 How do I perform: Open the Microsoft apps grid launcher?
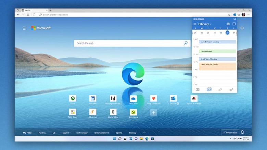pyautogui.click(x=25, y=28)
